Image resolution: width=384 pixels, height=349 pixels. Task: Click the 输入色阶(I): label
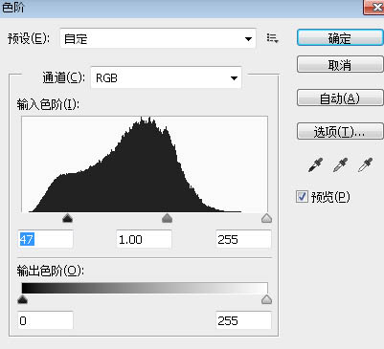pyautogui.click(x=48, y=104)
